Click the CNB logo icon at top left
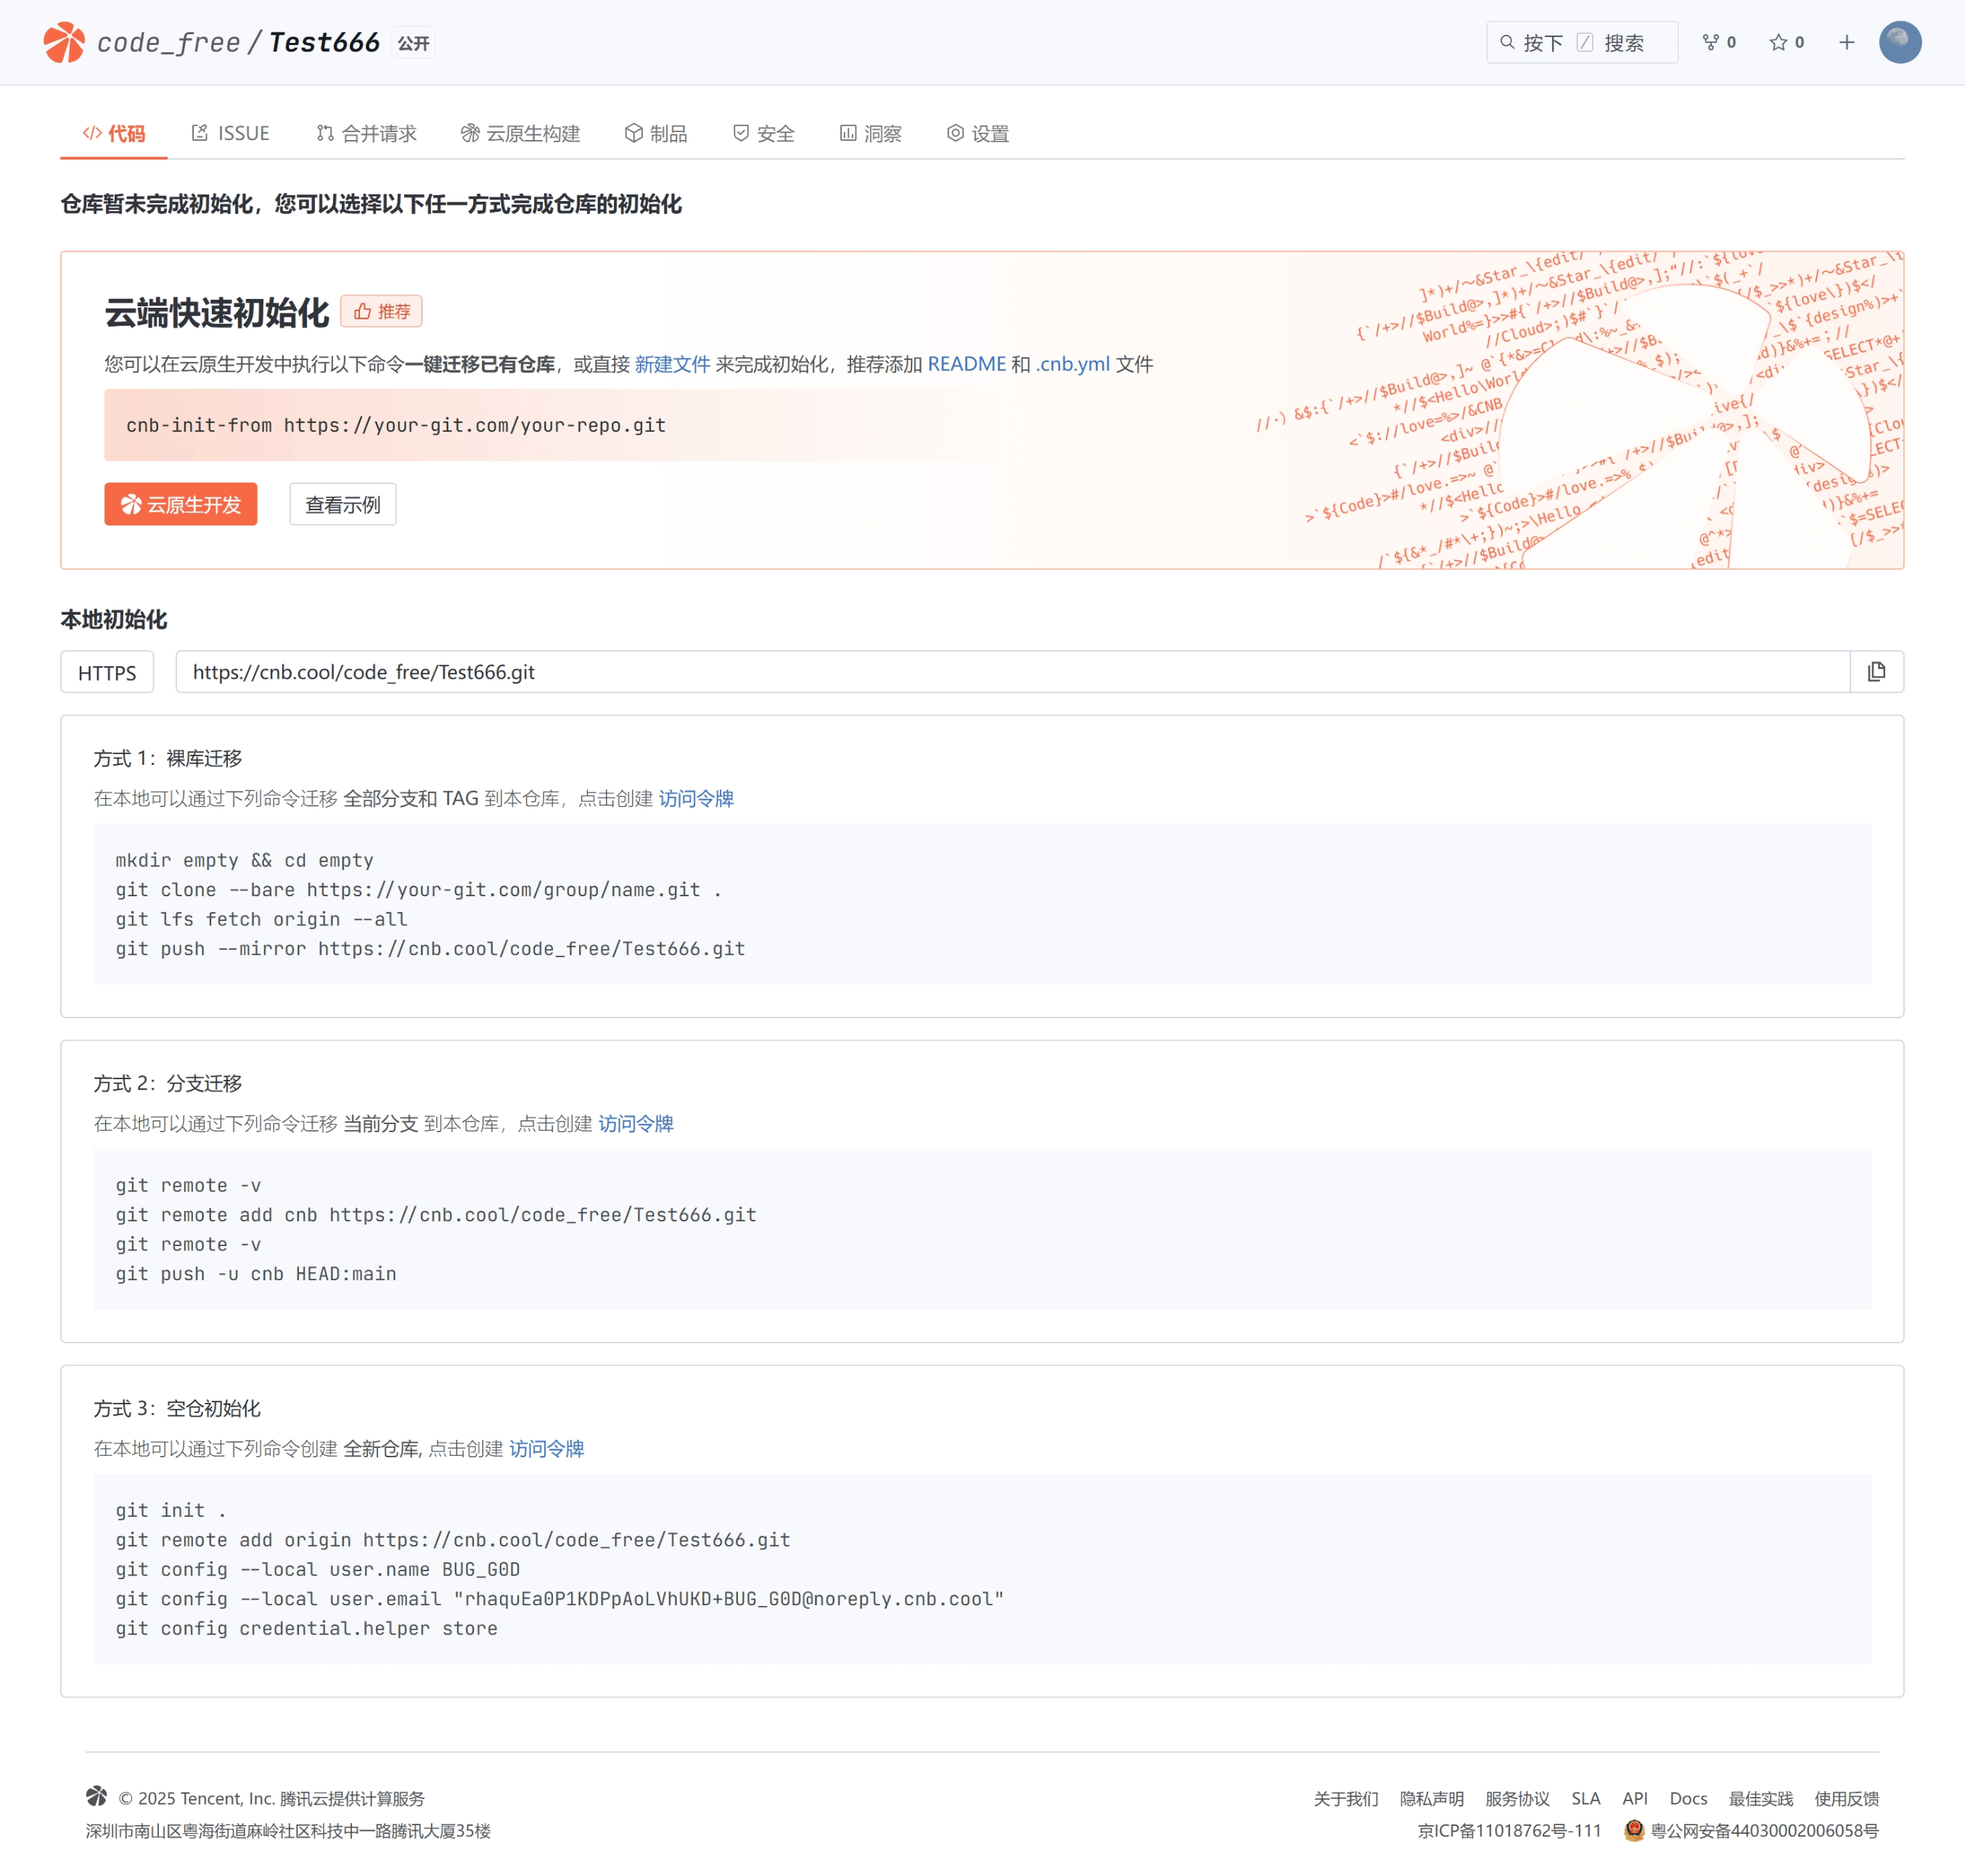 [x=64, y=42]
